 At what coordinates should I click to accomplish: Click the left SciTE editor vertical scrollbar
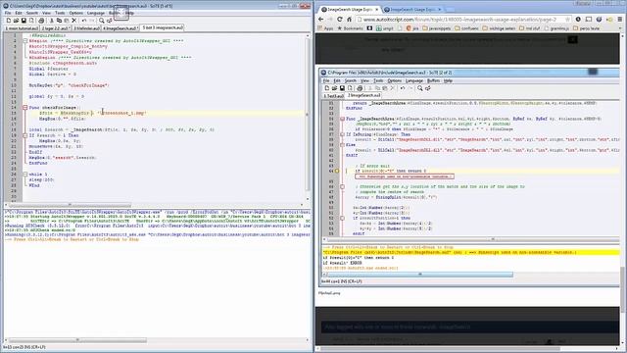click(307, 116)
